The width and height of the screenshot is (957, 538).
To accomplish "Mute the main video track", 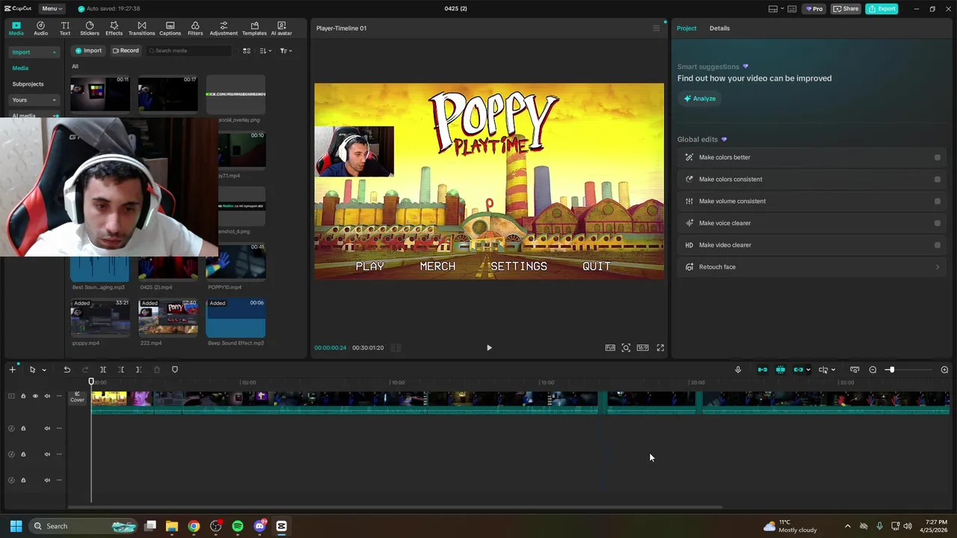I will [x=47, y=396].
